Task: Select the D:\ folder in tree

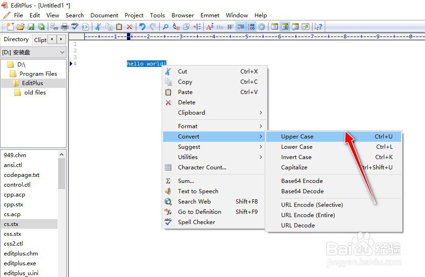Action: click(x=21, y=65)
